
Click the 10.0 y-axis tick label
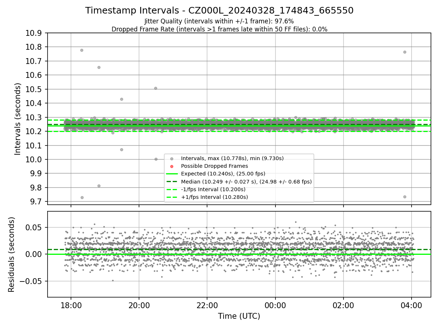click(x=34, y=160)
